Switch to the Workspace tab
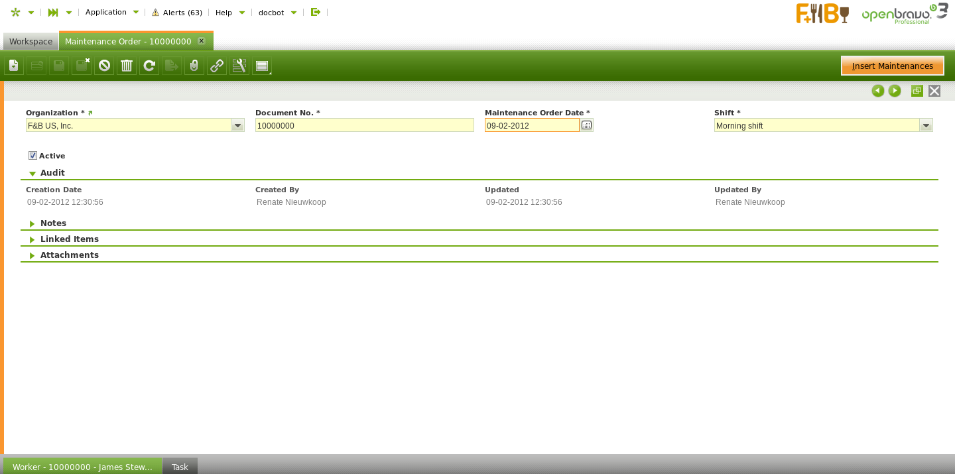The image size is (955, 474). (x=31, y=42)
